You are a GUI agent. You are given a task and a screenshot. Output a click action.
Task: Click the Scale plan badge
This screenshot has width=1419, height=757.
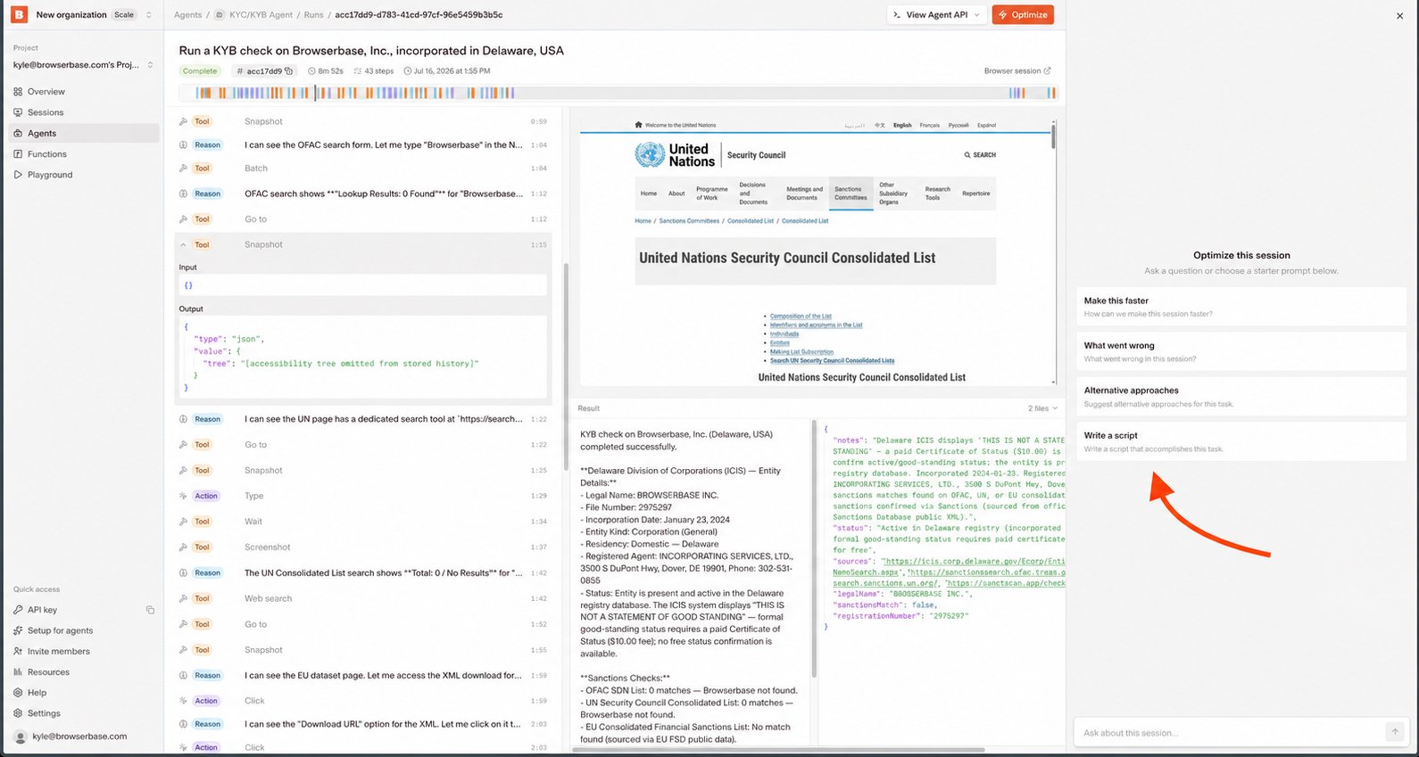124,15
